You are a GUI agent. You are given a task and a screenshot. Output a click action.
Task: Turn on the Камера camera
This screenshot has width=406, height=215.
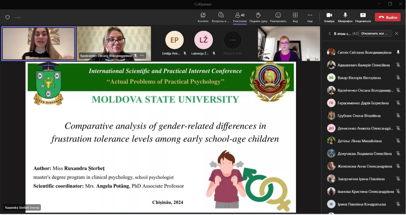(329, 17)
